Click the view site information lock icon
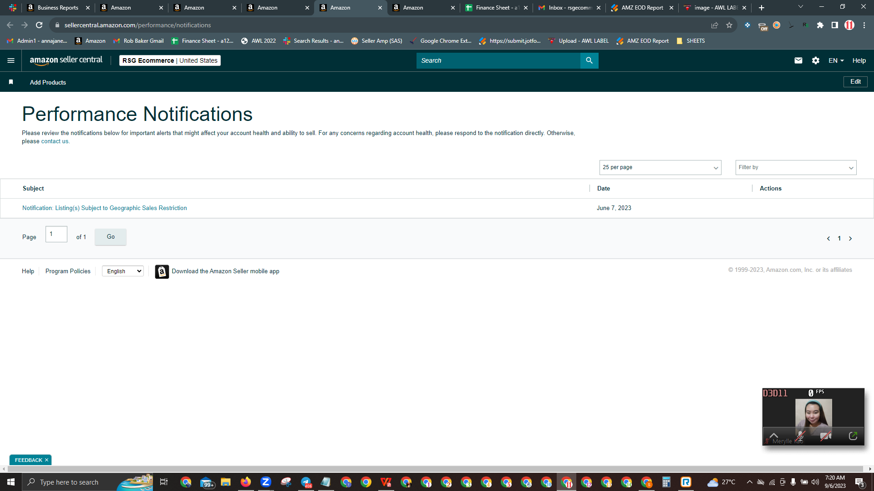Viewport: 874px width, 491px height. [57, 25]
